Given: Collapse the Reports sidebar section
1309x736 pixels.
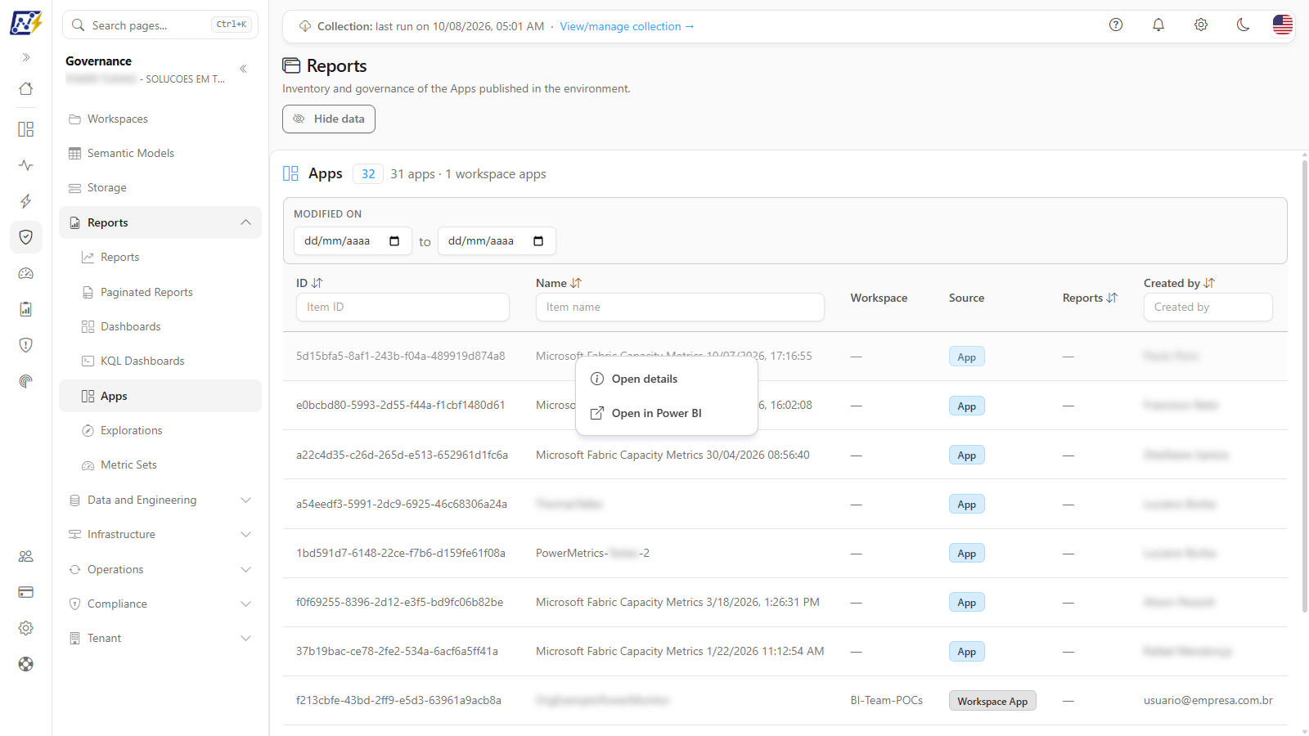Looking at the screenshot, I should (x=160, y=222).
